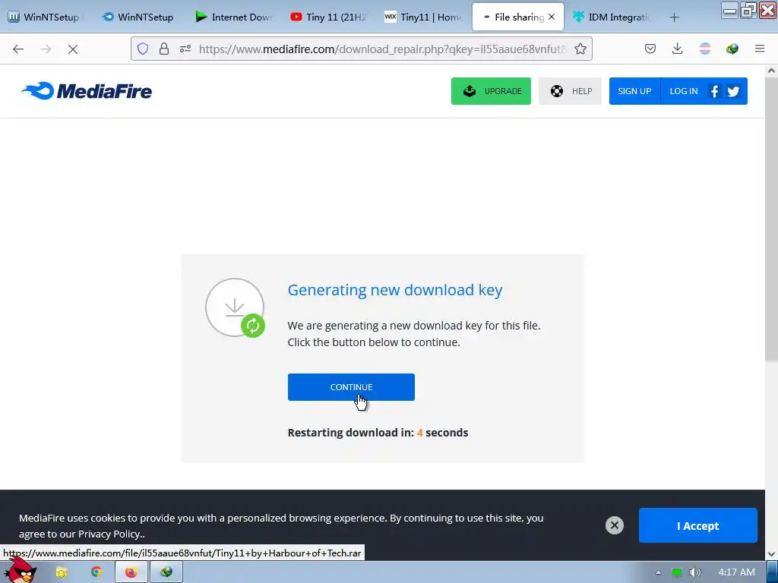The image size is (778, 583).
Task: Open the Firefox hamburger menu
Action: [760, 49]
